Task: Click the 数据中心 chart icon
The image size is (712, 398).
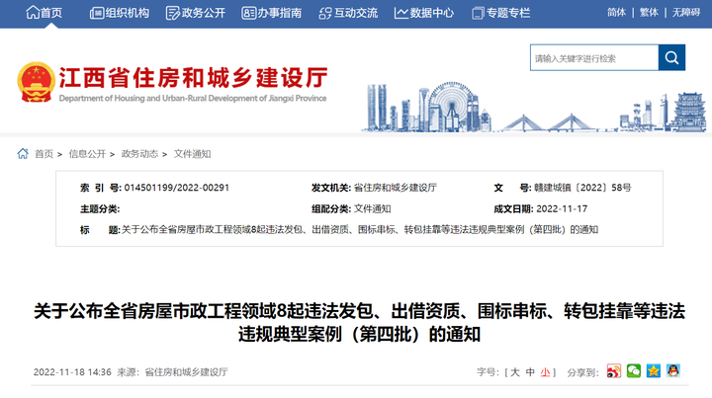Action: (x=400, y=14)
